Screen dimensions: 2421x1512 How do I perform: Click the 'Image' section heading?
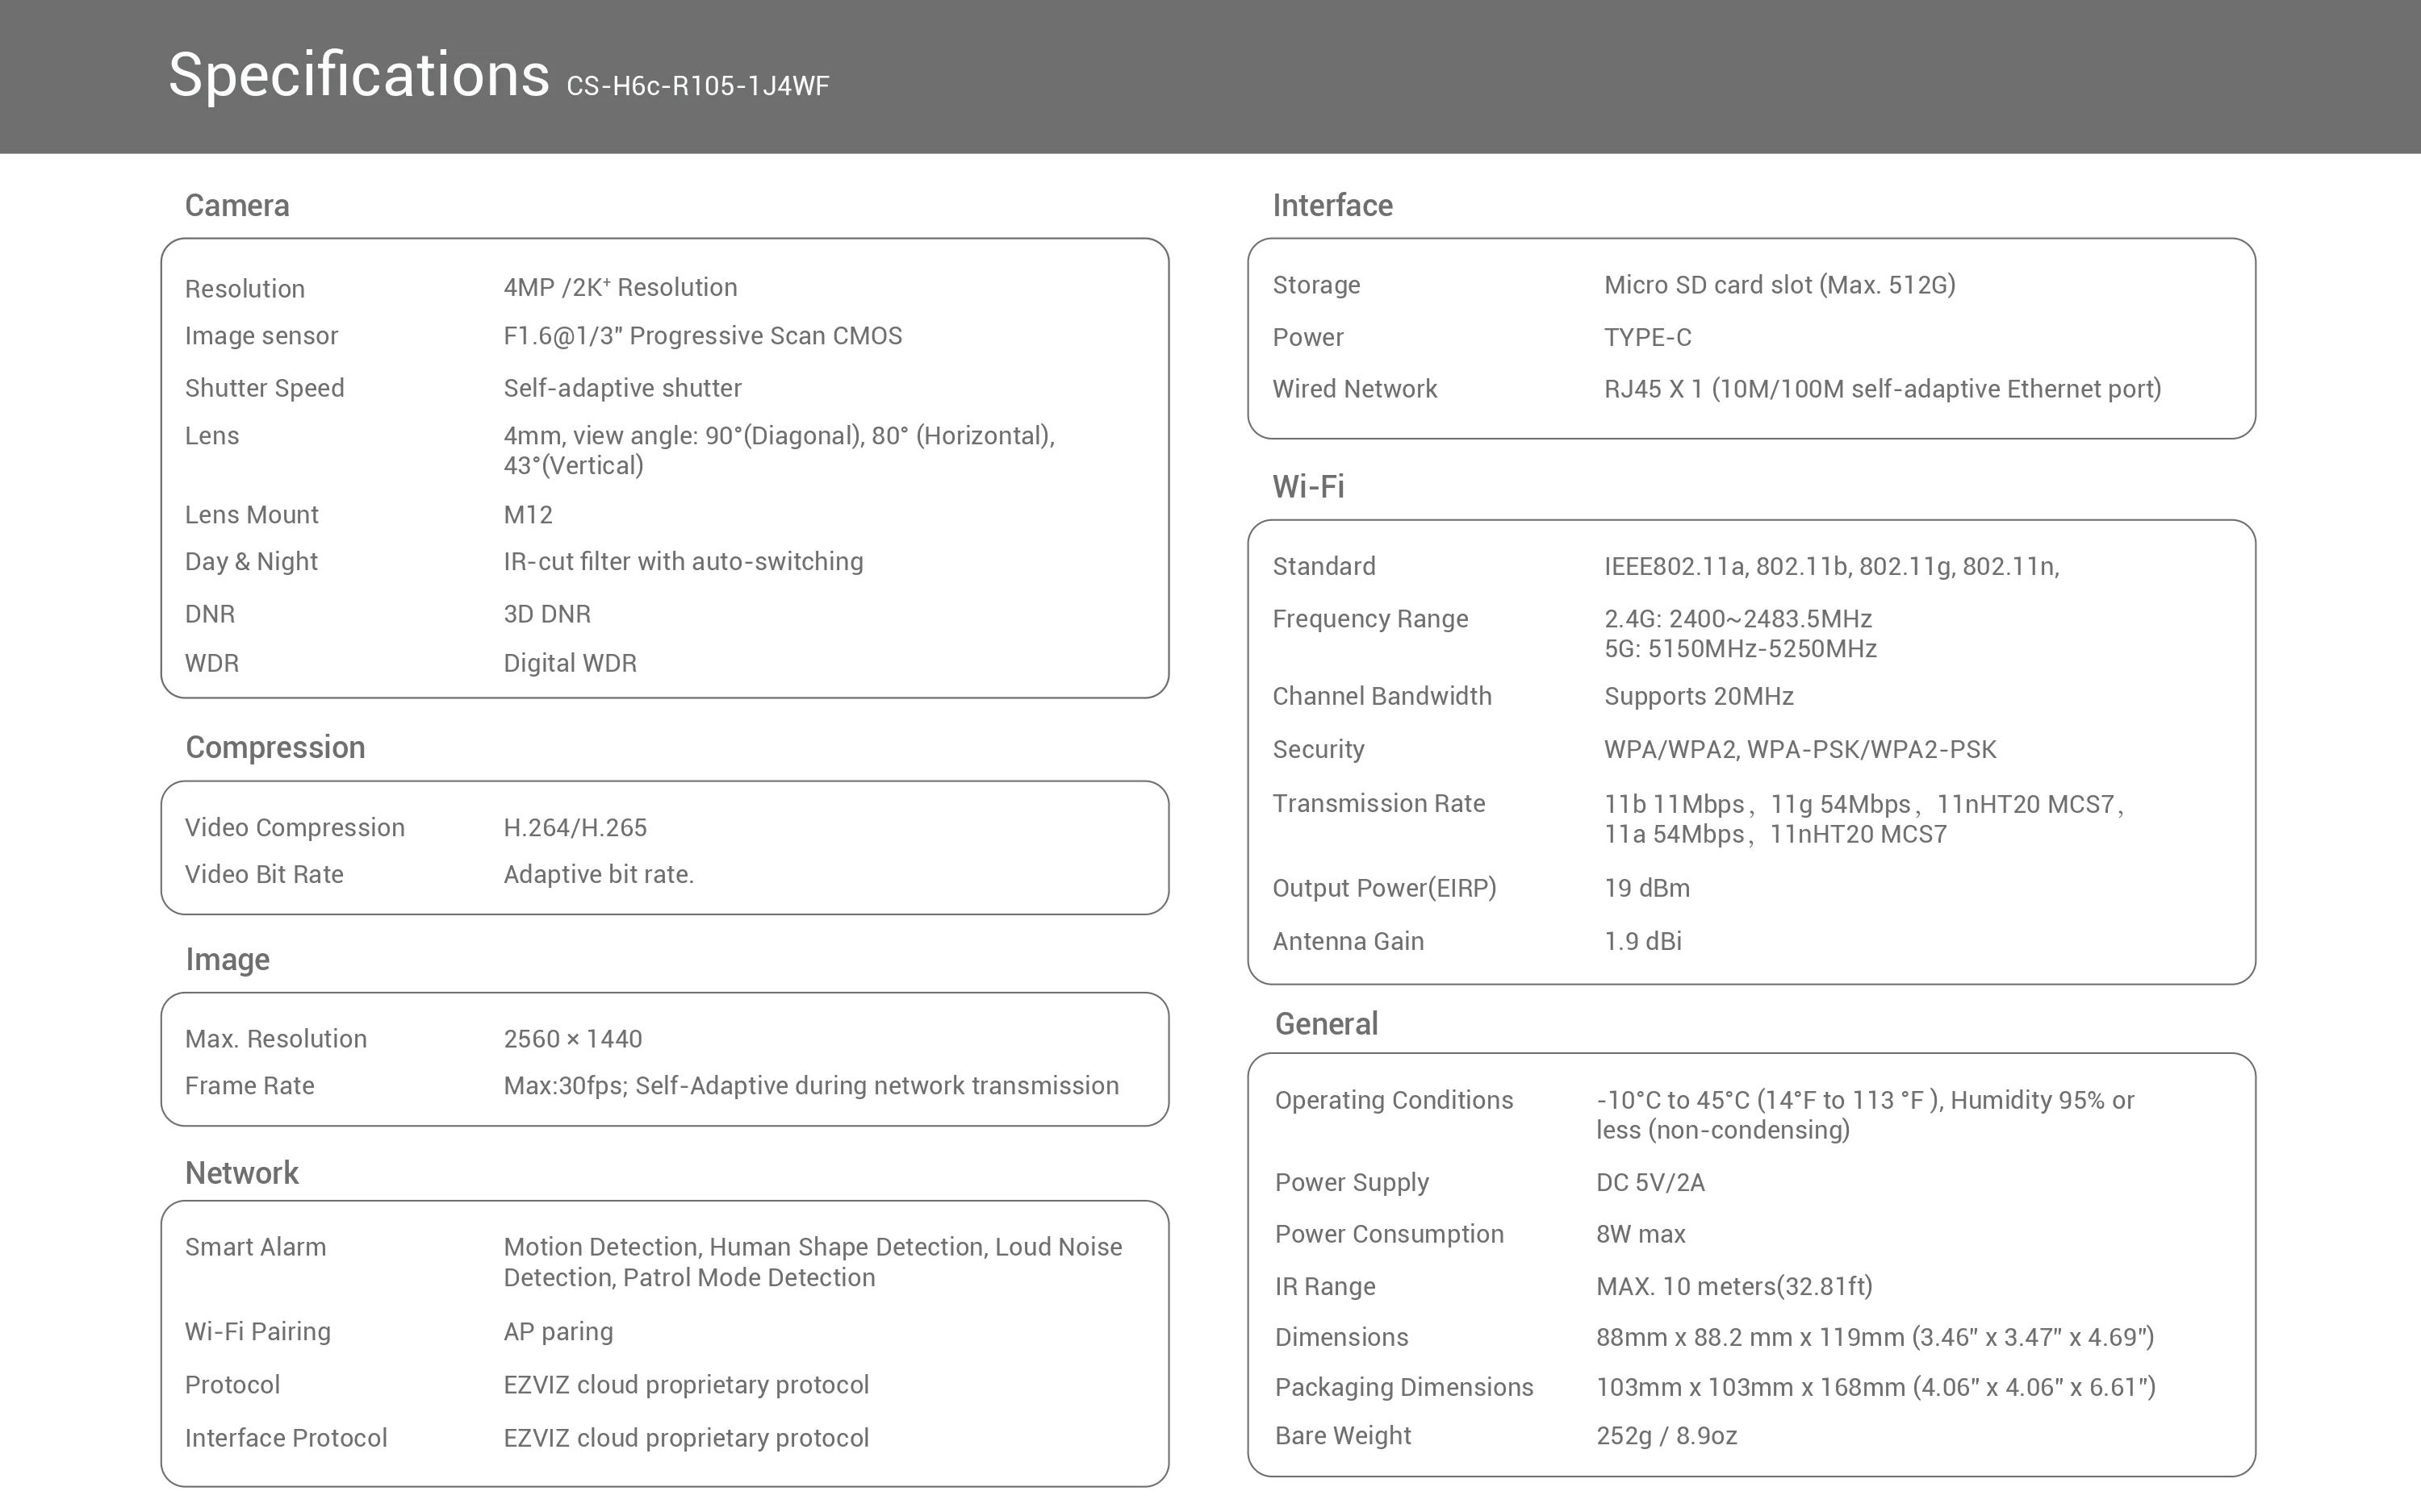227,959
